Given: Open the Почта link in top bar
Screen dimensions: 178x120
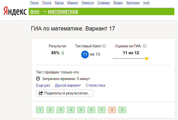Looking at the screenshot, I should pos(47,3).
